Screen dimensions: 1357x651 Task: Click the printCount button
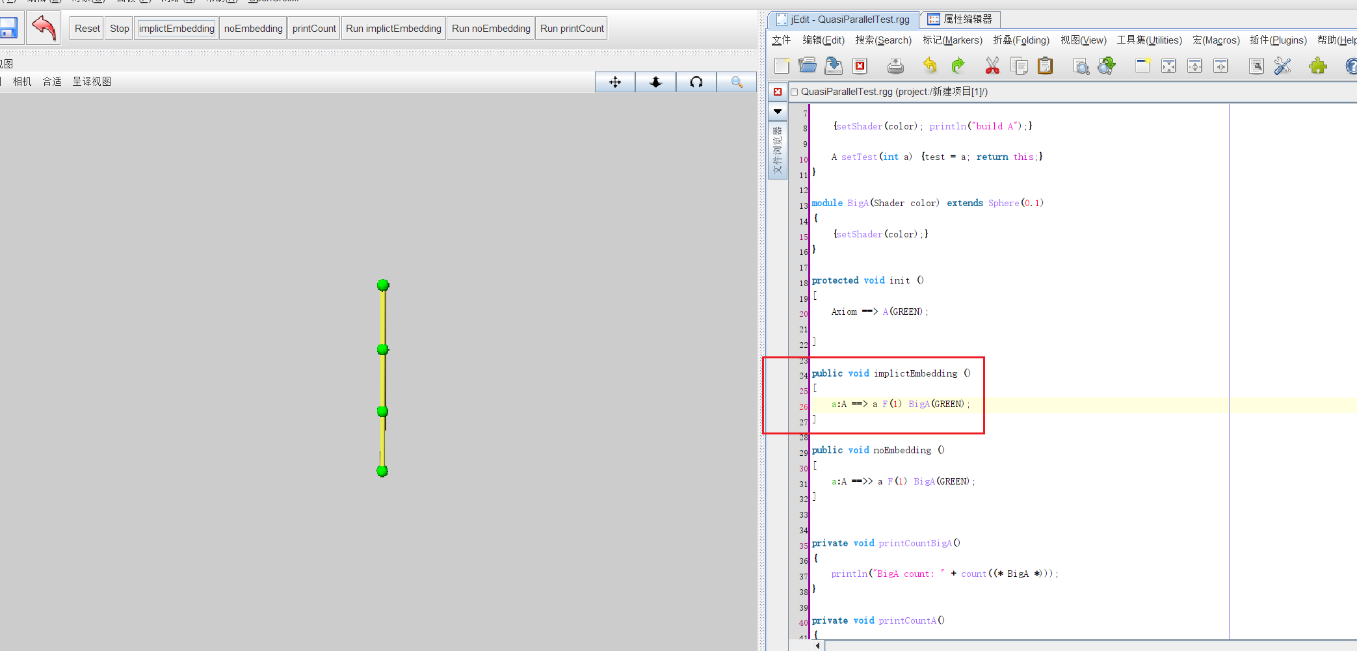314,29
